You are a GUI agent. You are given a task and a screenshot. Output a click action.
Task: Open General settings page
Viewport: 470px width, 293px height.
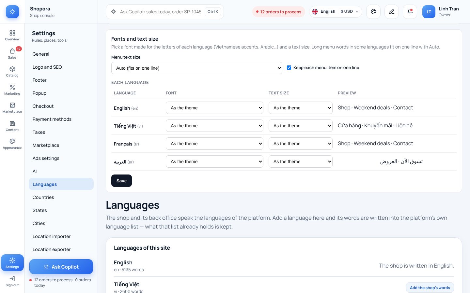pyautogui.click(x=61, y=54)
